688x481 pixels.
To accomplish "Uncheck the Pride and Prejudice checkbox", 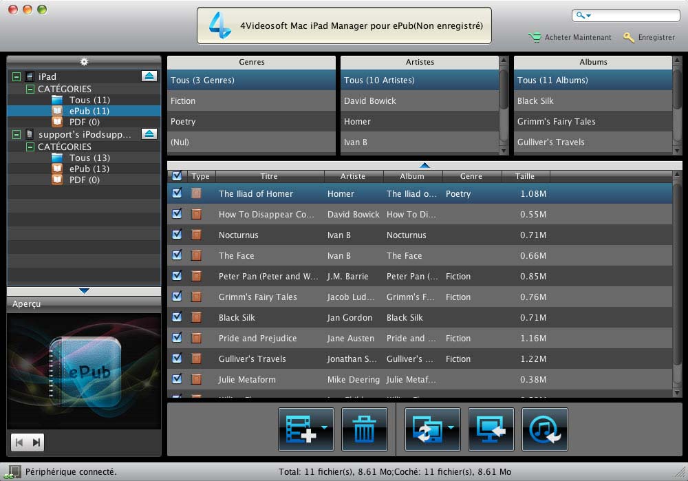I will point(177,338).
